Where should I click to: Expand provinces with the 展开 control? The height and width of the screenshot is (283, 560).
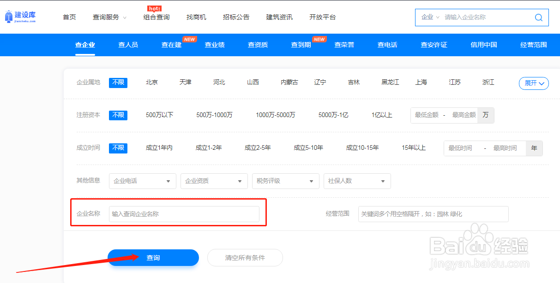[x=534, y=83]
